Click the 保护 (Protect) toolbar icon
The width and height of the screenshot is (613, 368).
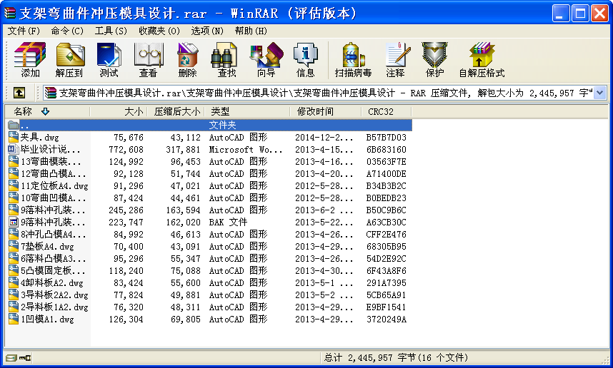[x=434, y=60]
